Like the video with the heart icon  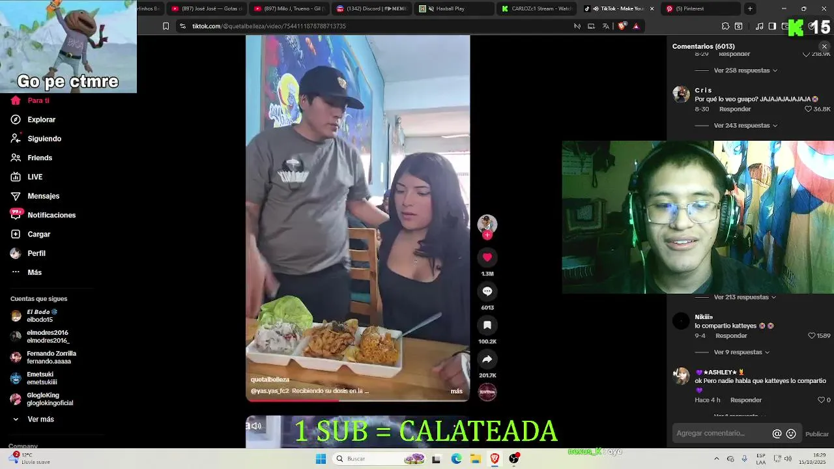(487, 257)
